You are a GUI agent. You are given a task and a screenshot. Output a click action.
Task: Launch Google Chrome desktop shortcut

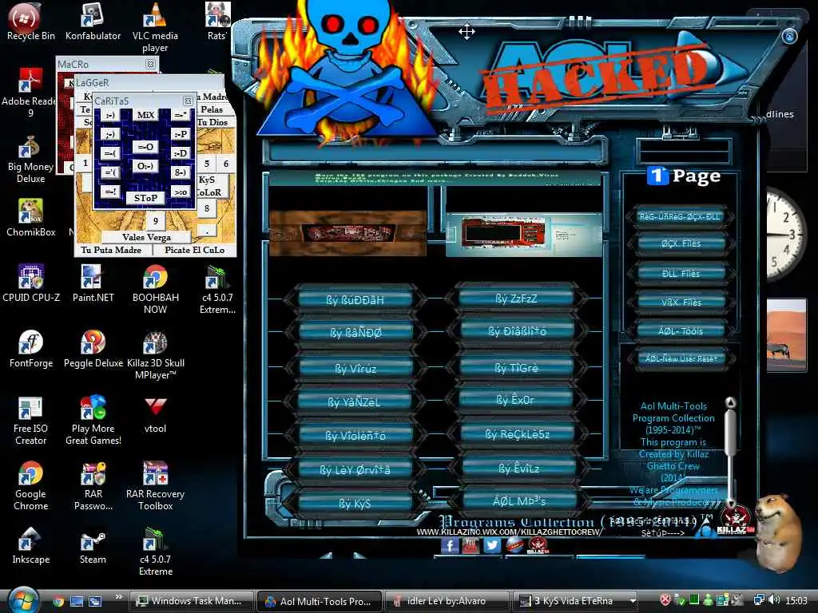point(30,486)
